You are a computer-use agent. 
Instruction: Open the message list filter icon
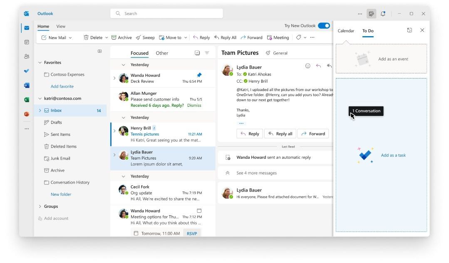pos(207,53)
